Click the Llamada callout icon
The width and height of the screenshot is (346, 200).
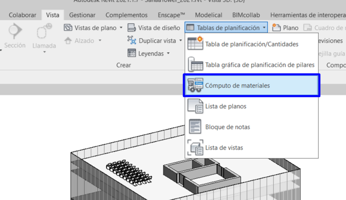point(44,31)
